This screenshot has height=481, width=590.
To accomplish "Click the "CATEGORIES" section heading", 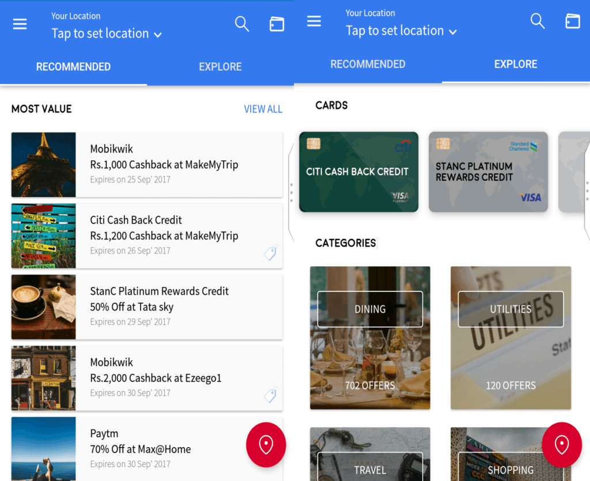I will click(x=346, y=243).
